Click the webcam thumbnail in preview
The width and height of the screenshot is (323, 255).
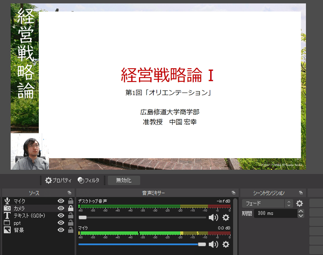pos(30,151)
